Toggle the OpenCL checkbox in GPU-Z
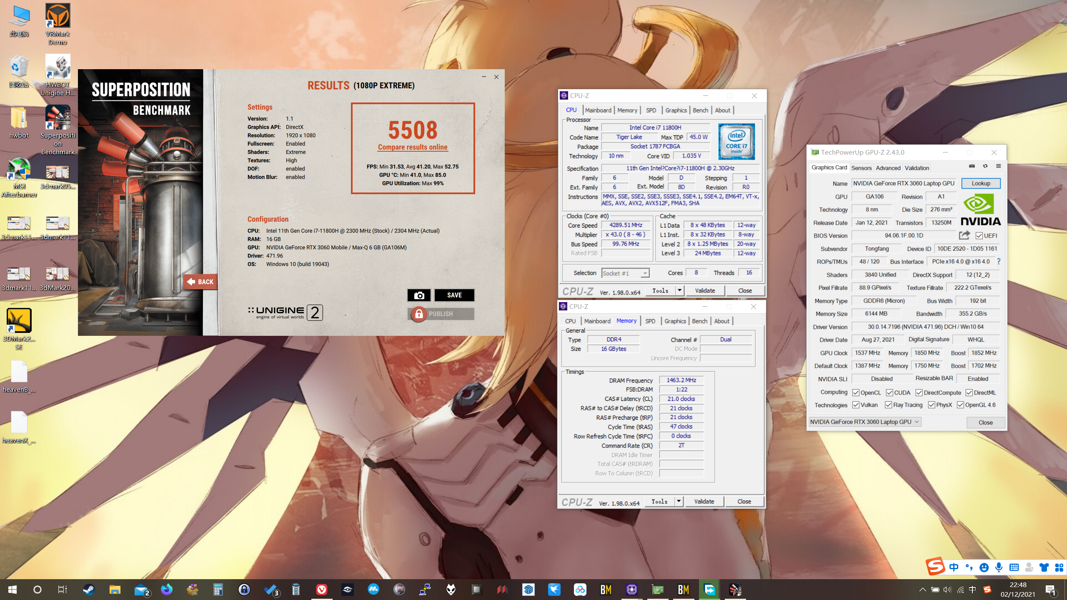 (856, 392)
